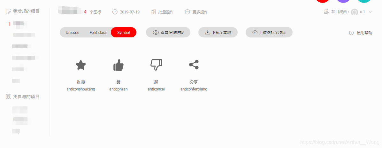Click the 我发起的项目 heading
This screenshot has width=382, height=148.
(x=26, y=11)
